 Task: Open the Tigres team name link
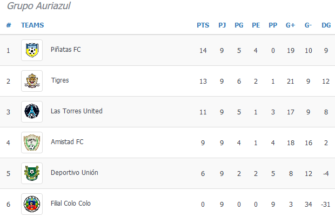pyautogui.click(x=60, y=80)
